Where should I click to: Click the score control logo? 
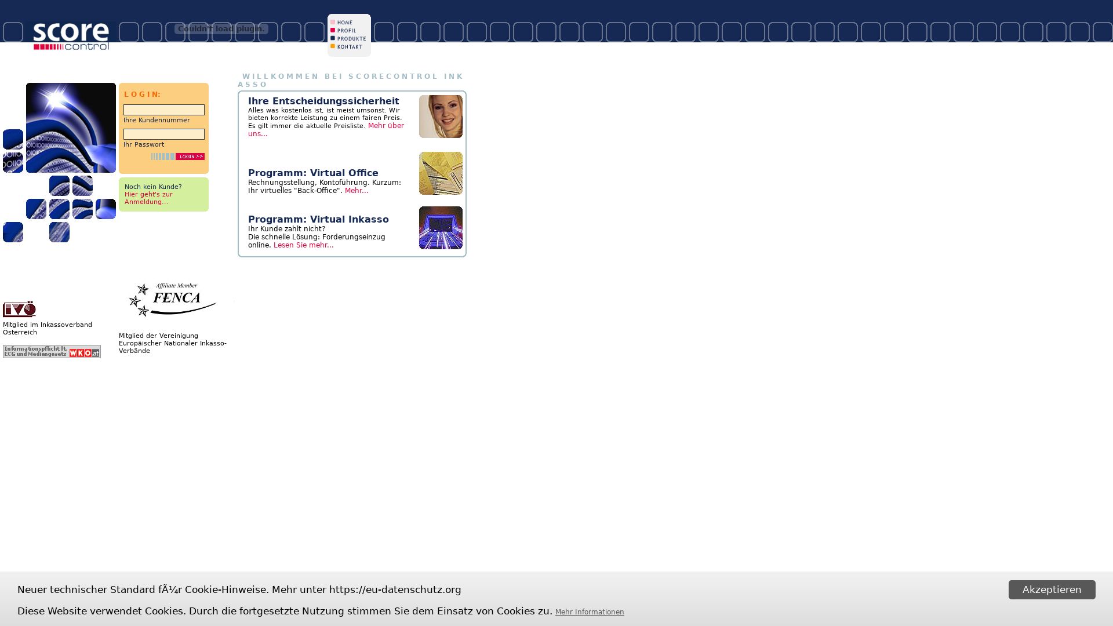[71, 37]
